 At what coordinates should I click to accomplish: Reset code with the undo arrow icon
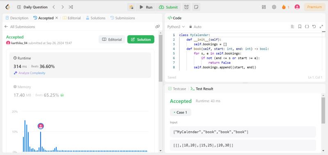[314, 27]
